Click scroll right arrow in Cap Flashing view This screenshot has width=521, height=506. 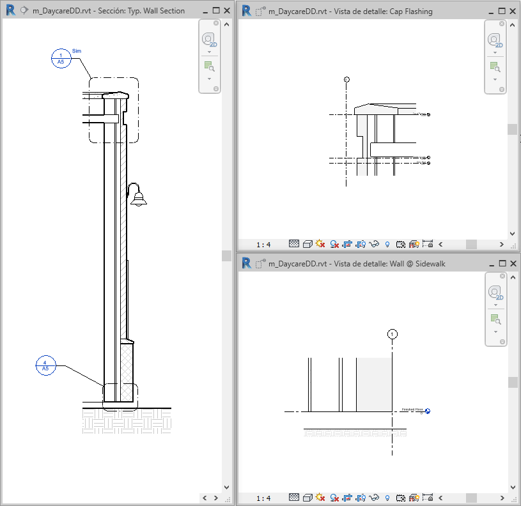pos(501,244)
